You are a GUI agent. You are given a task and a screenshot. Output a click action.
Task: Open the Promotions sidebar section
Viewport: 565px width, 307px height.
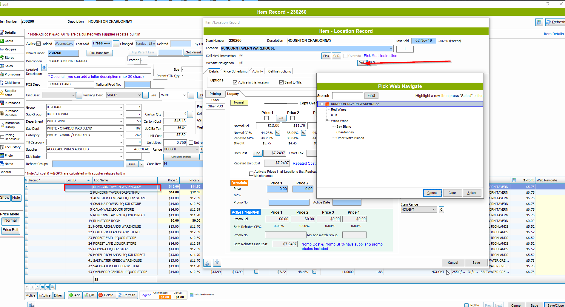tap(13, 74)
